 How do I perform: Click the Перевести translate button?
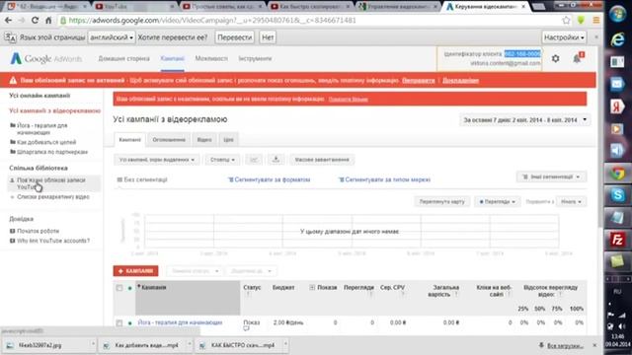[235, 37]
